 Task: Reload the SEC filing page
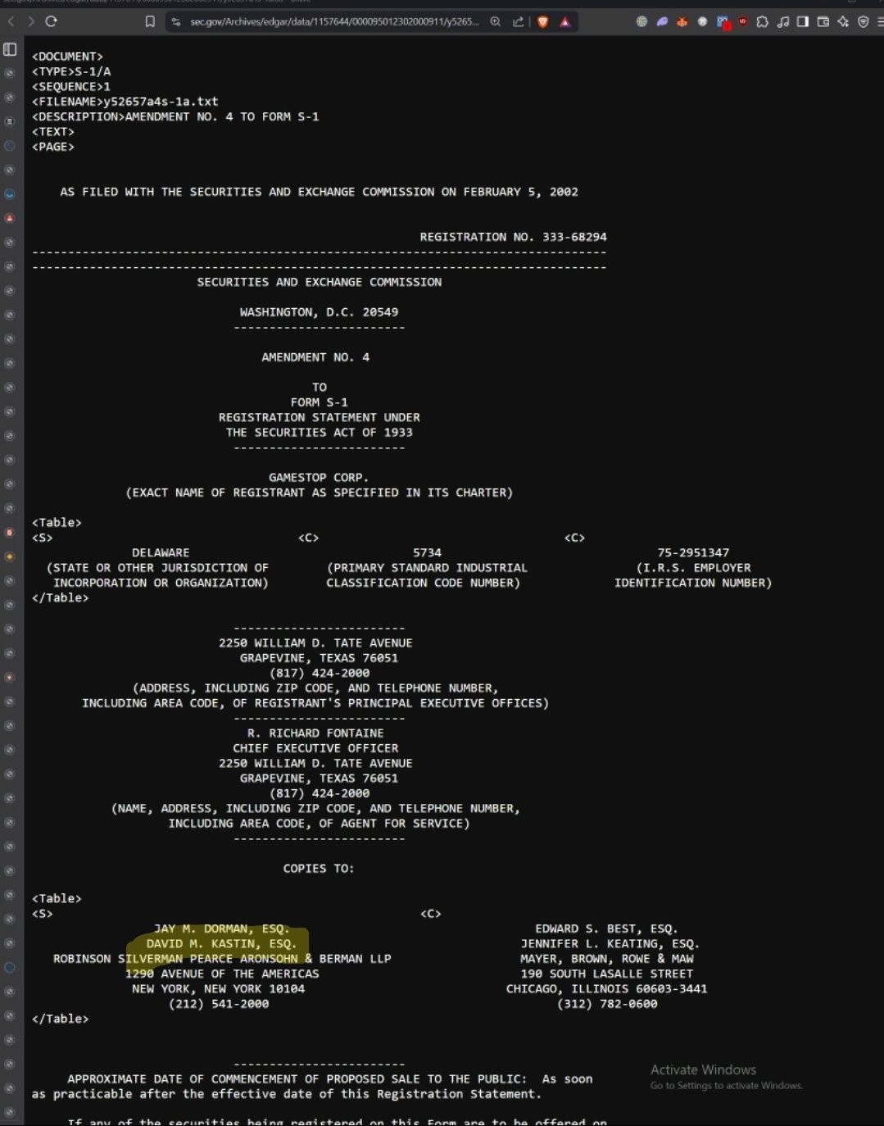point(51,22)
